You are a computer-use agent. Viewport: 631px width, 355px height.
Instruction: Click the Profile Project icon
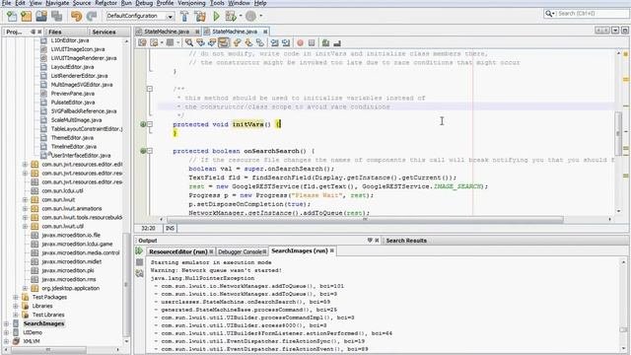(x=250, y=16)
